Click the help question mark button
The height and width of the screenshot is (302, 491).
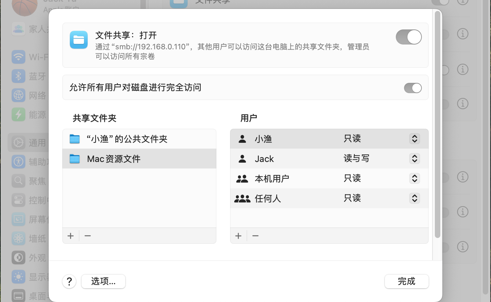(x=69, y=281)
